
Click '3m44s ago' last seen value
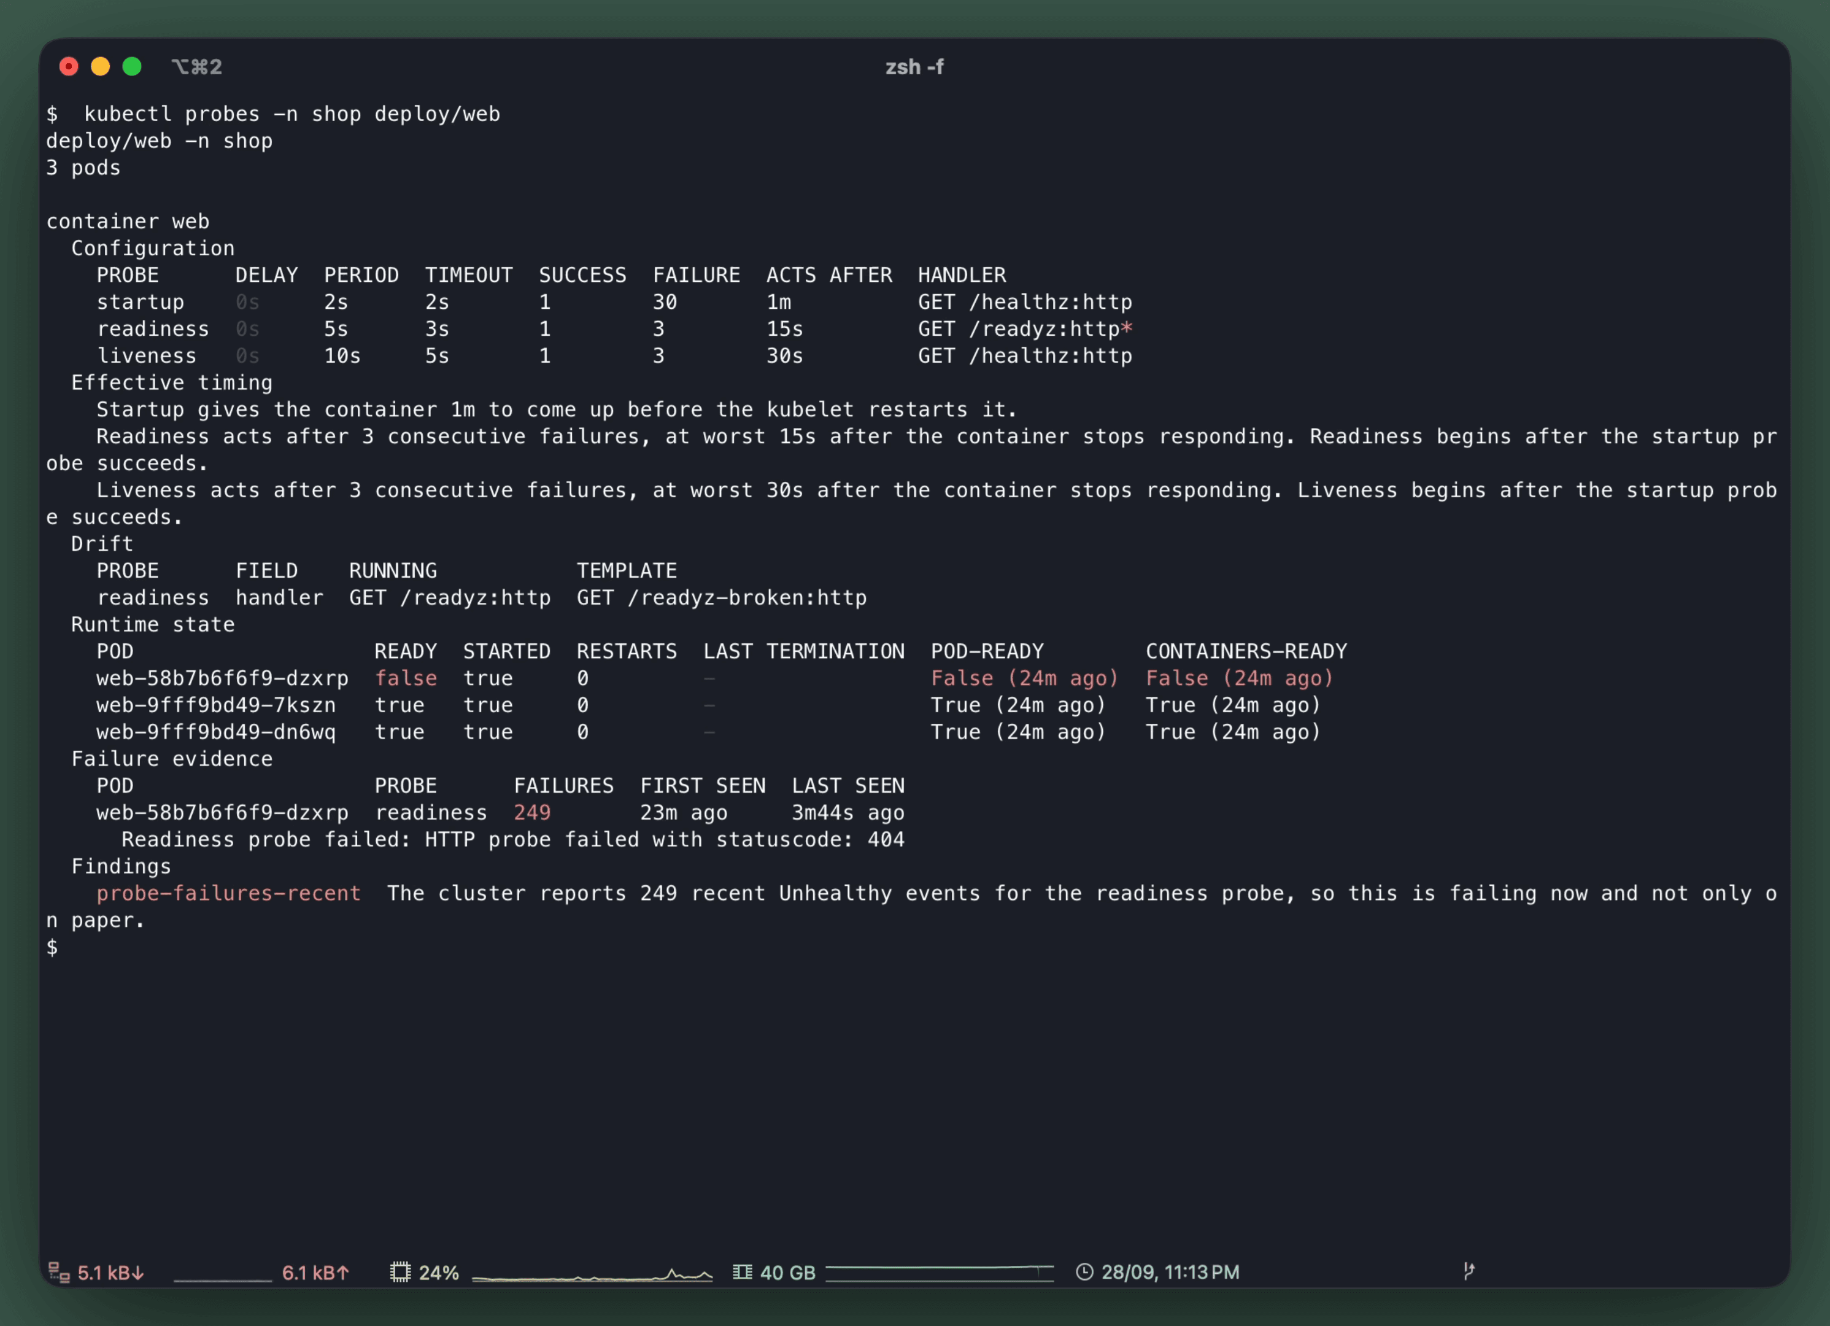pos(848,813)
